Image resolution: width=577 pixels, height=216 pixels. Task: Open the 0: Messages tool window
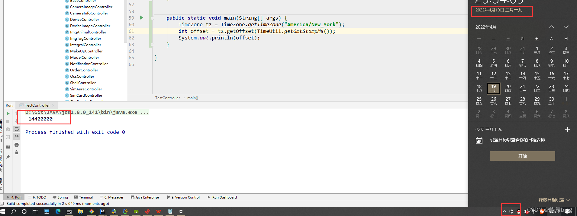point(111,197)
